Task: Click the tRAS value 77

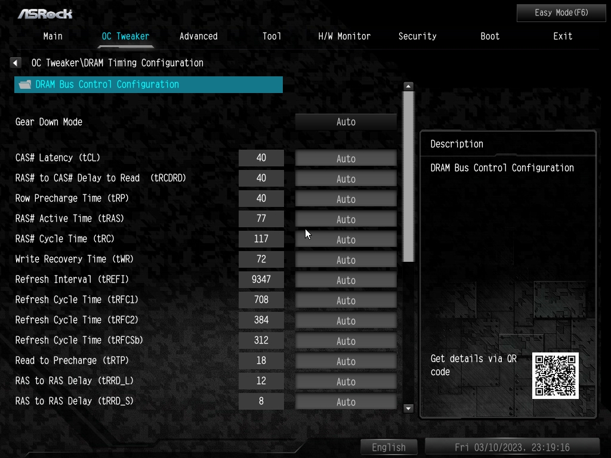Action: 261,218
